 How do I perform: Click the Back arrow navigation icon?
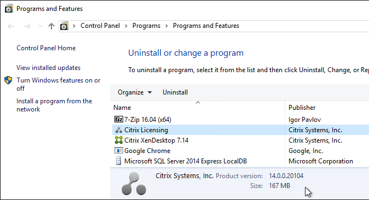(x=11, y=26)
